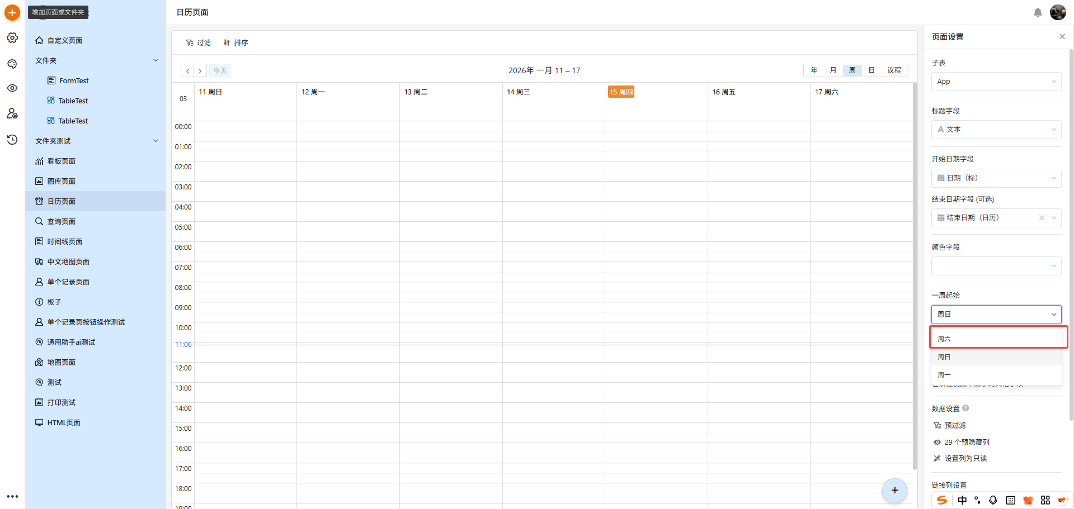1074x509 pixels.
Task: Clear the end date field selection
Action: coord(1042,218)
